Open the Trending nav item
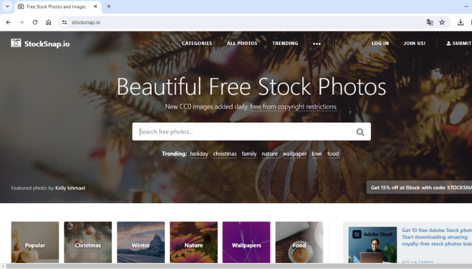The height and width of the screenshot is (269, 472). [285, 43]
